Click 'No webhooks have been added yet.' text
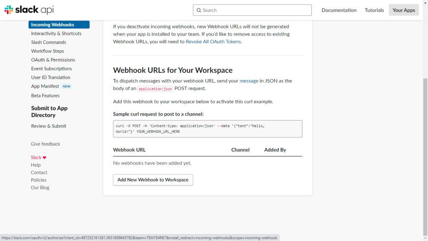Image resolution: width=428 pixels, height=241 pixels. [152, 163]
